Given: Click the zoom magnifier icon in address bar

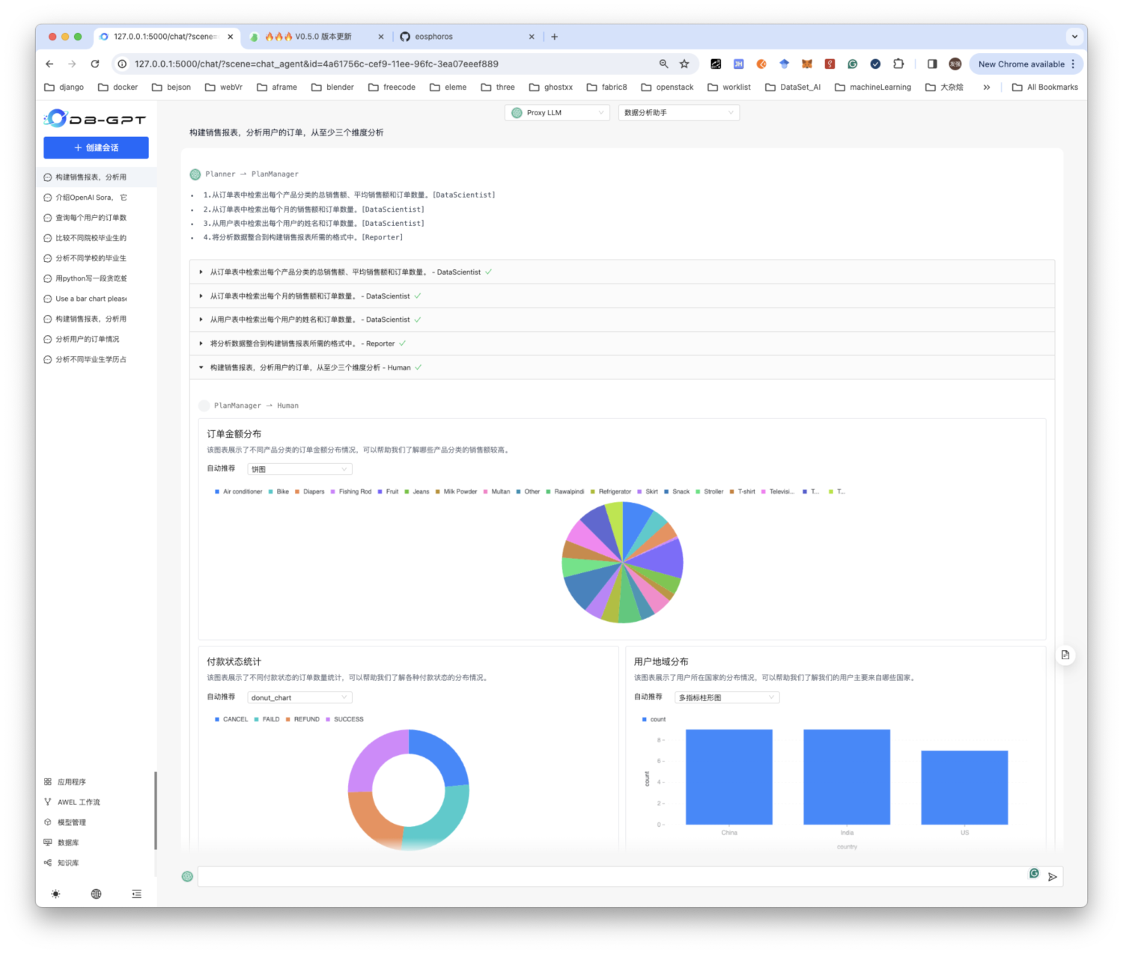Looking at the screenshot, I should (x=663, y=64).
